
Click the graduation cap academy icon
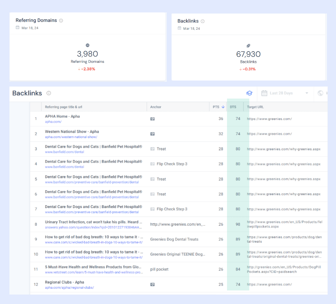(x=249, y=93)
